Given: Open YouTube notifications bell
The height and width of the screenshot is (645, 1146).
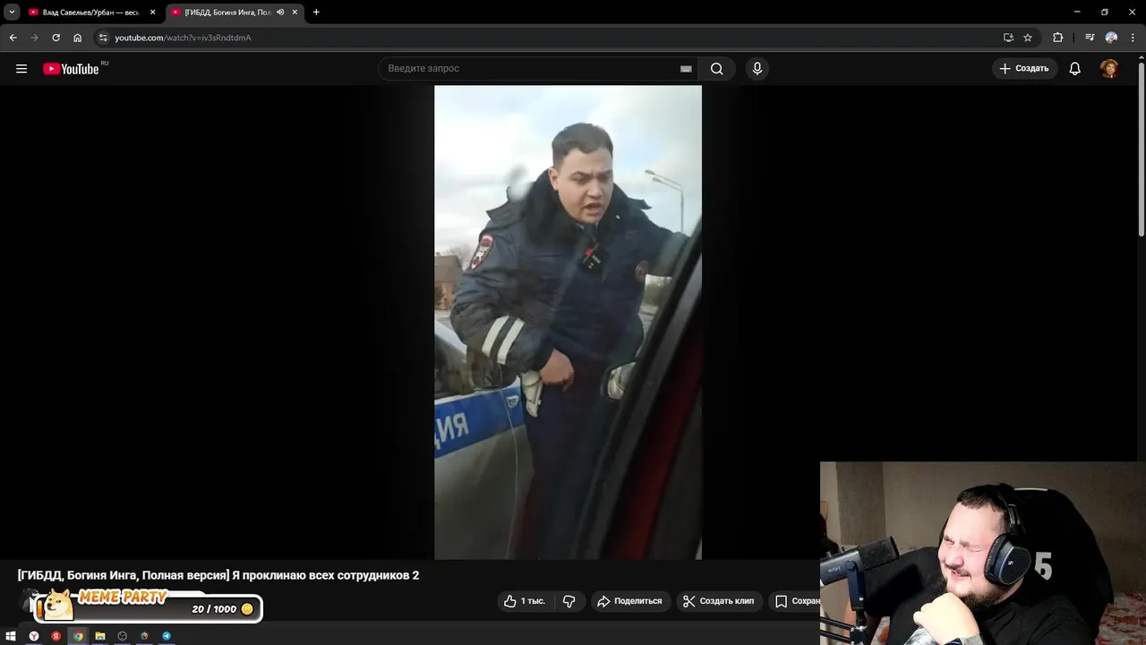Looking at the screenshot, I should pos(1075,69).
